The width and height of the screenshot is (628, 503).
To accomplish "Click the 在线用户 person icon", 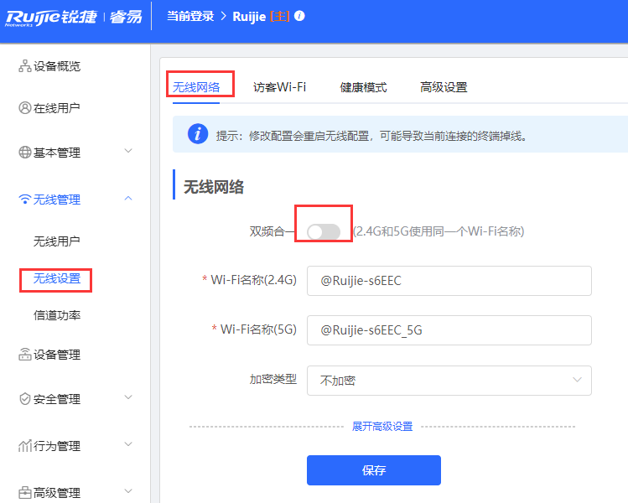I will [24, 108].
